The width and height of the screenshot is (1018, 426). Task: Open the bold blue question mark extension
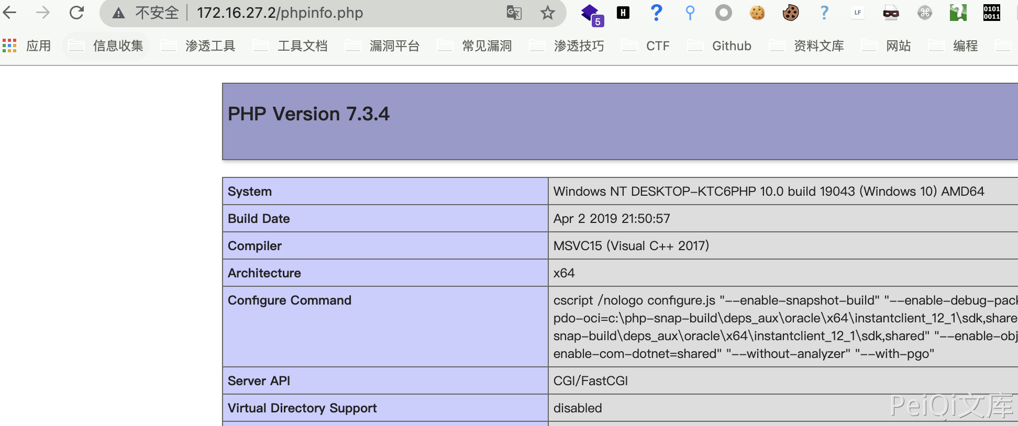(656, 13)
